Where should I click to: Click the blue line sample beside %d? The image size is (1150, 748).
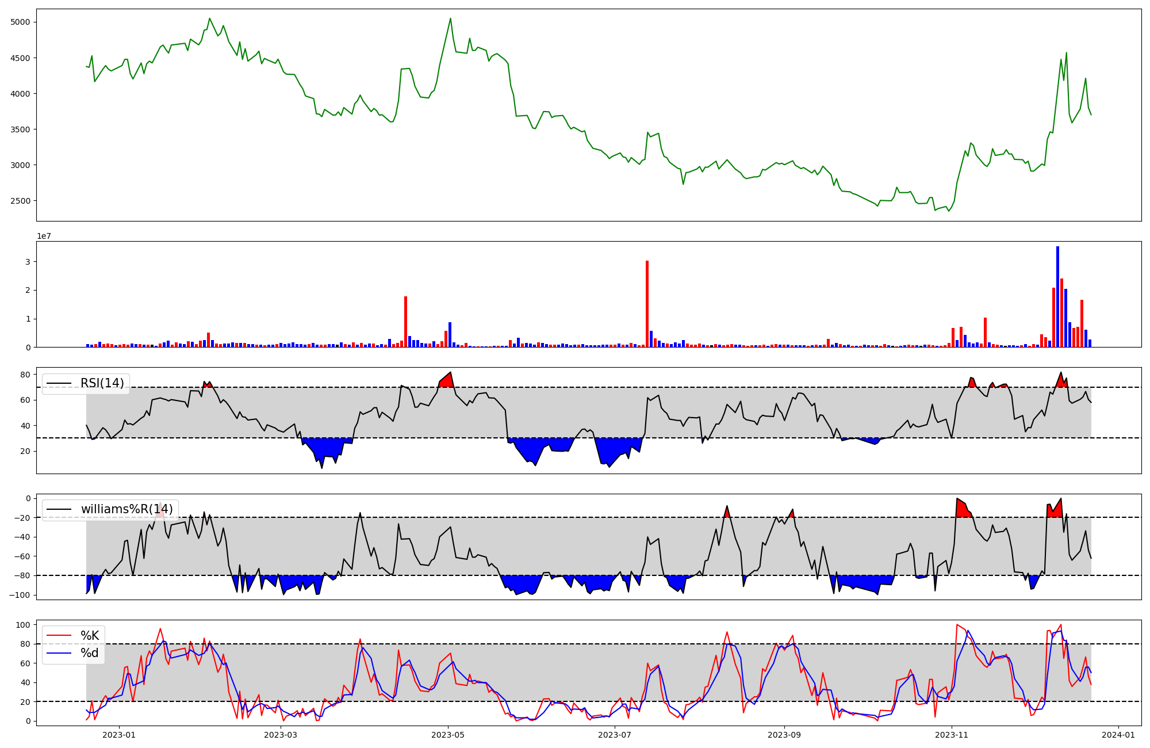click(59, 653)
